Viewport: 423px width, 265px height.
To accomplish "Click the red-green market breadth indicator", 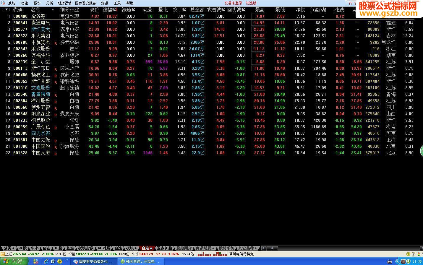I will coord(212,254).
